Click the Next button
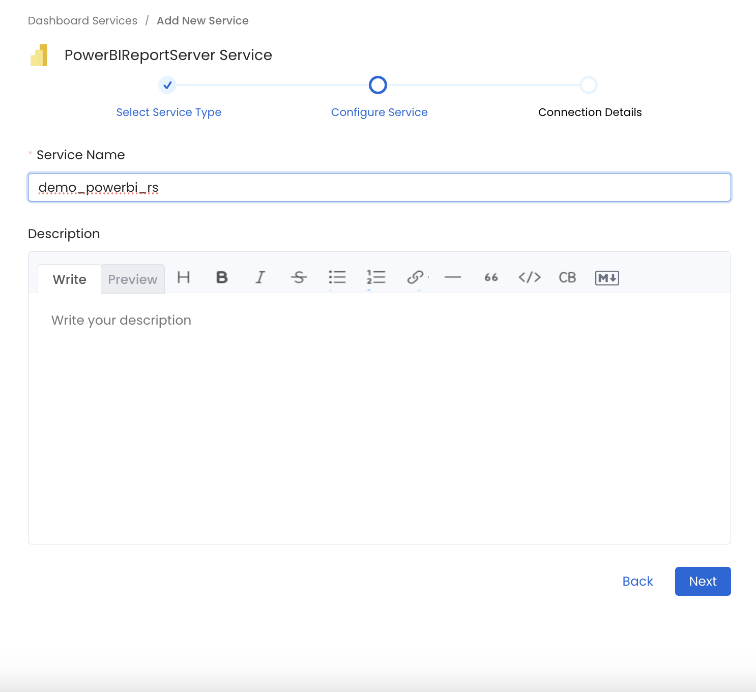Viewport: 756px width, 692px height. [703, 581]
